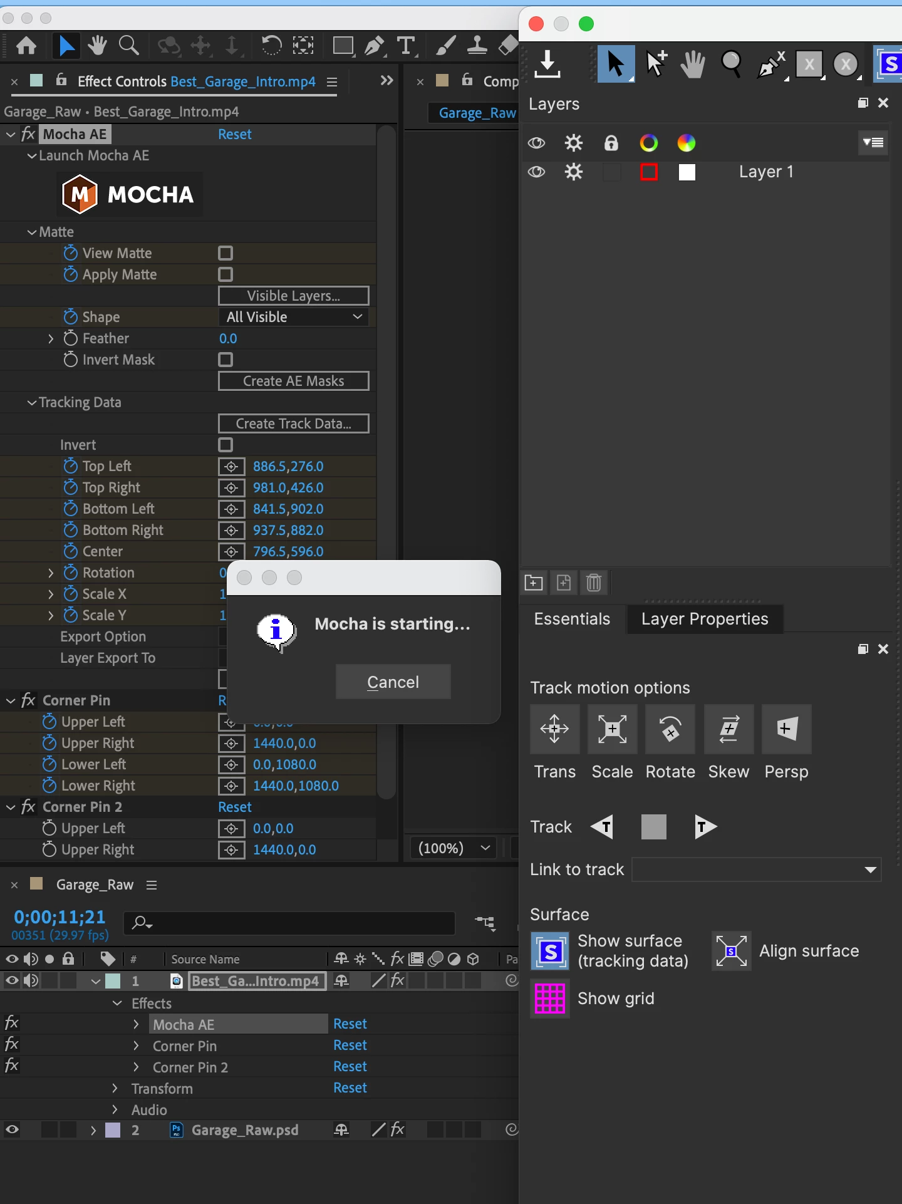
Task: Select the Brush tool
Action: click(445, 46)
